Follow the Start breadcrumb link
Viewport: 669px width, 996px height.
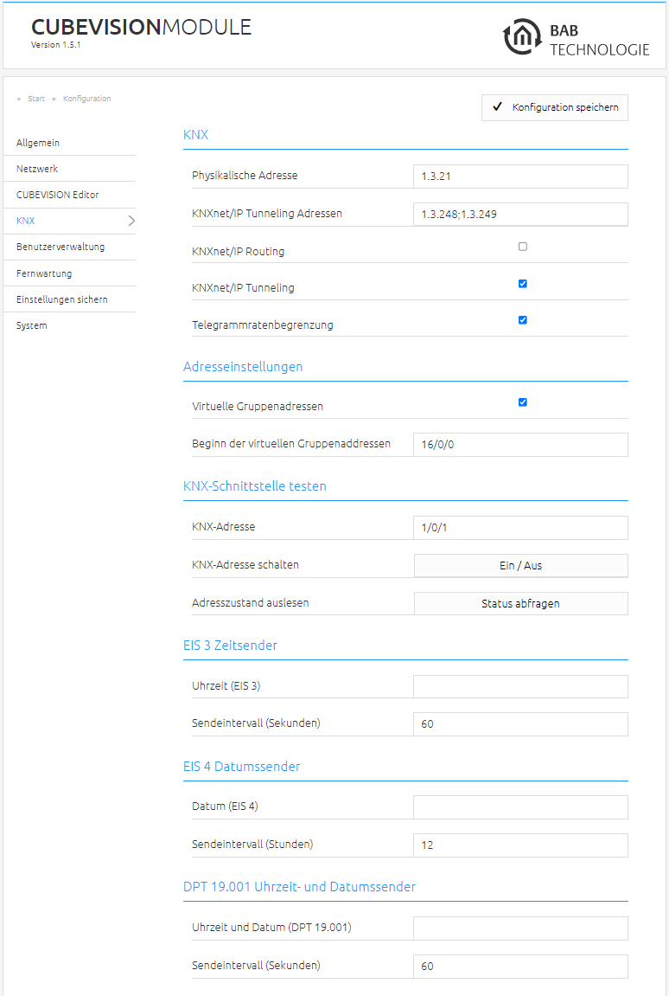coord(36,99)
